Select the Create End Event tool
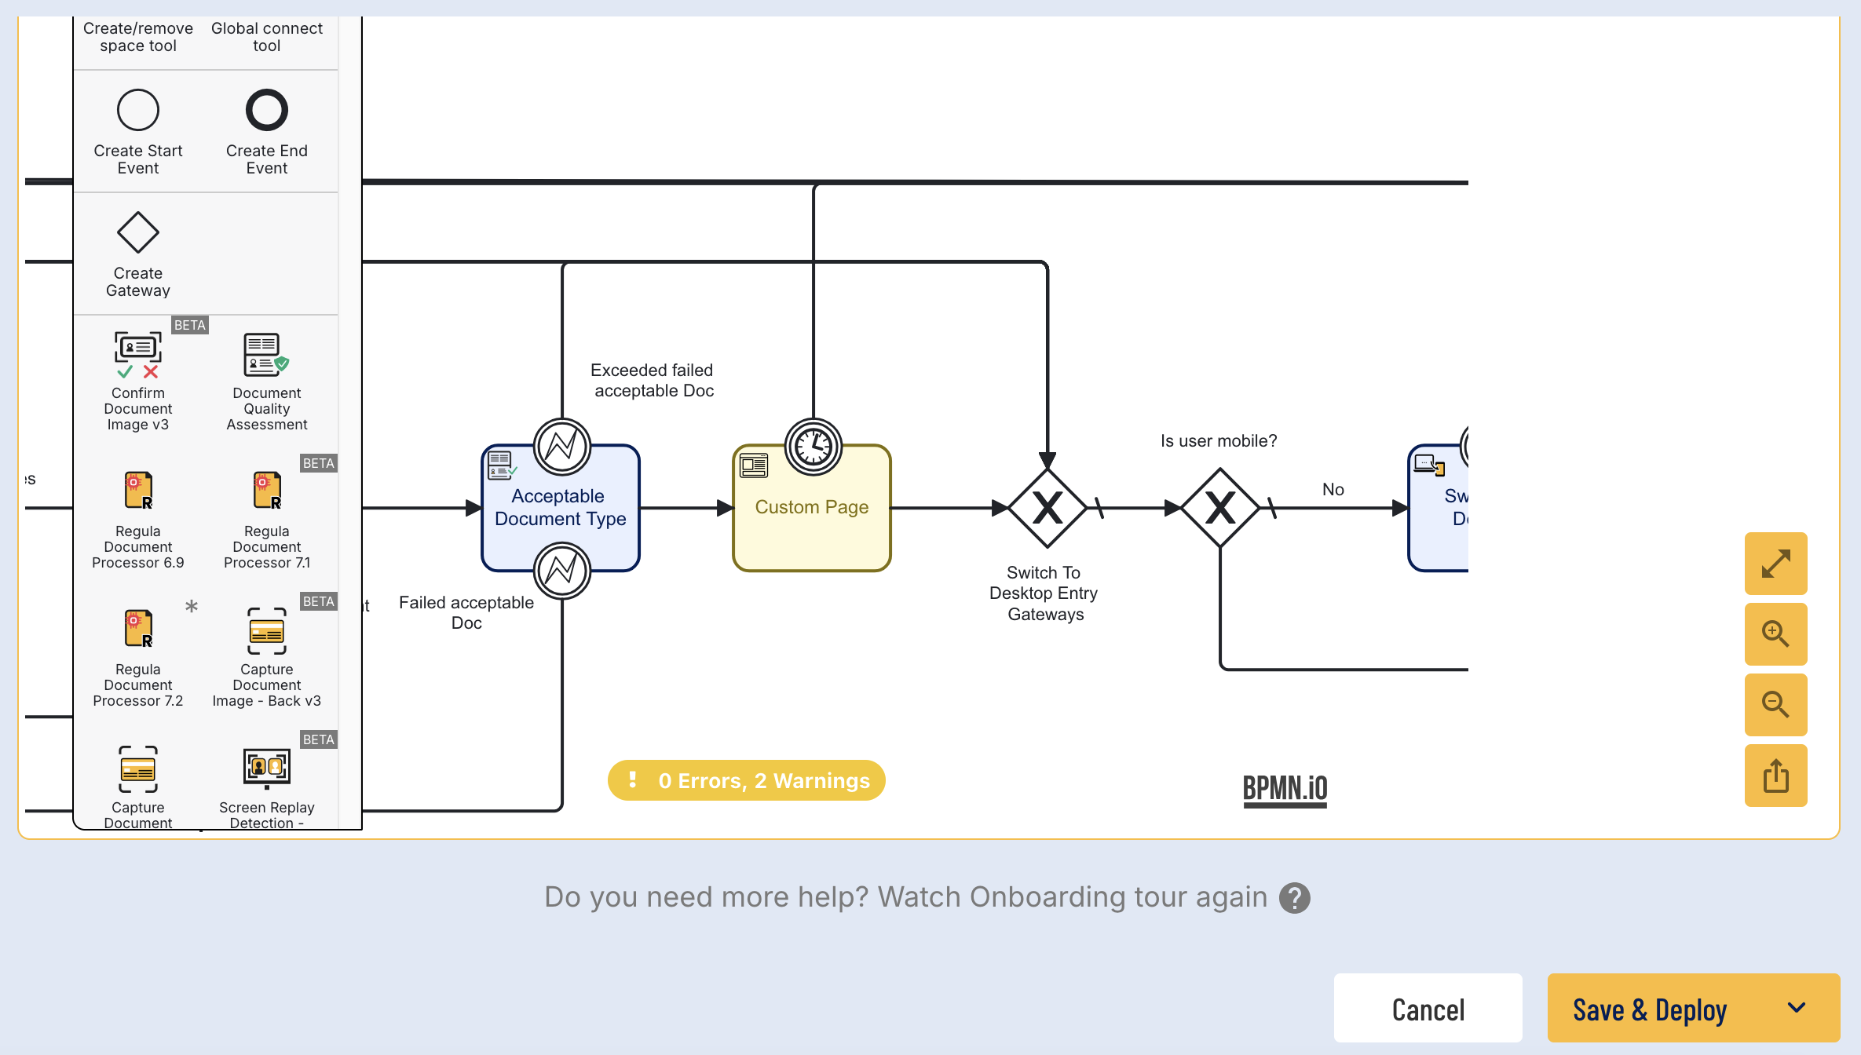This screenshot has height=1055, width=1861. click(x=267, y=131)
